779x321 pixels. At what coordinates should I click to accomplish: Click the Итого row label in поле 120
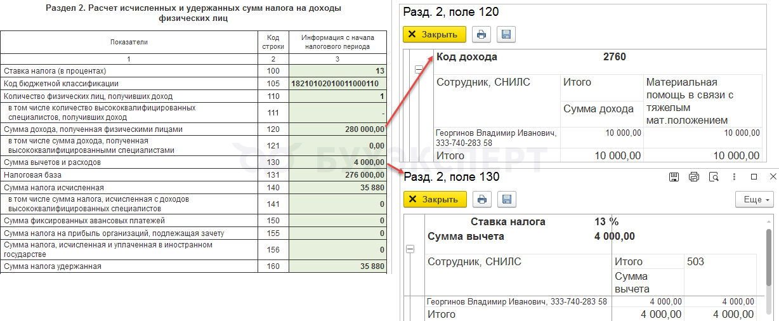click(x=450, y=155)
